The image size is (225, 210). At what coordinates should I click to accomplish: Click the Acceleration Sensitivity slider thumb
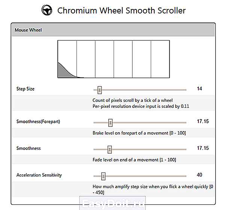[103, 176]
